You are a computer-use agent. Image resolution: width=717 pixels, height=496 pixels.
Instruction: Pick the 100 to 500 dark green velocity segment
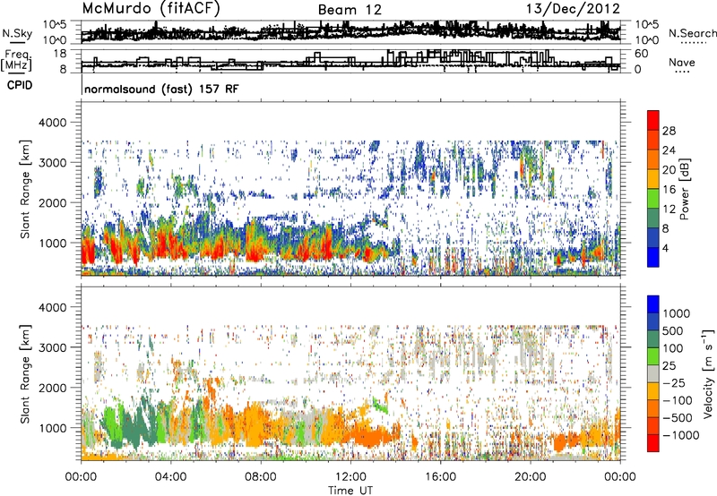click(x=653, y=339)
